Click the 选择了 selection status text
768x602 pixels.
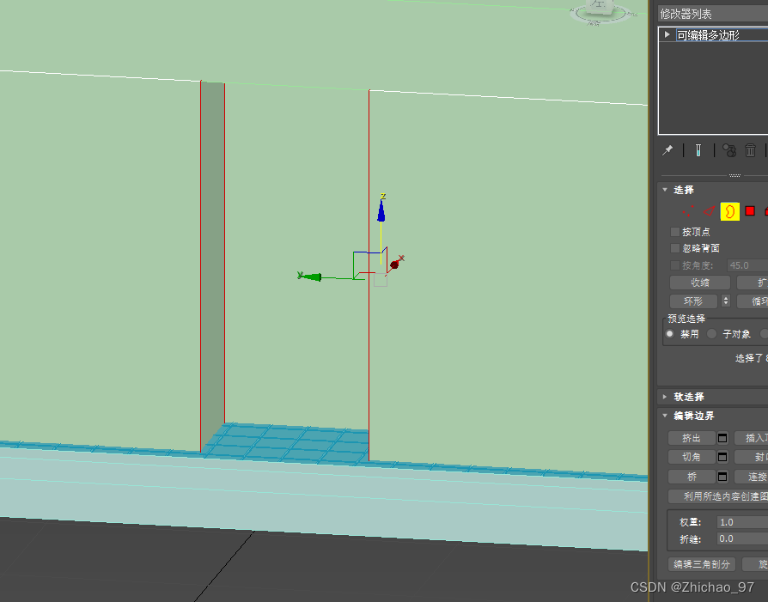(752, 359)
